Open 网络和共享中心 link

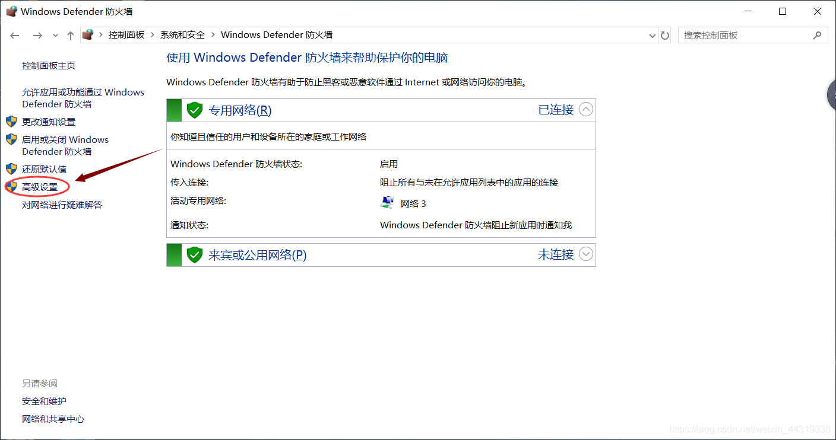[53, 419]
